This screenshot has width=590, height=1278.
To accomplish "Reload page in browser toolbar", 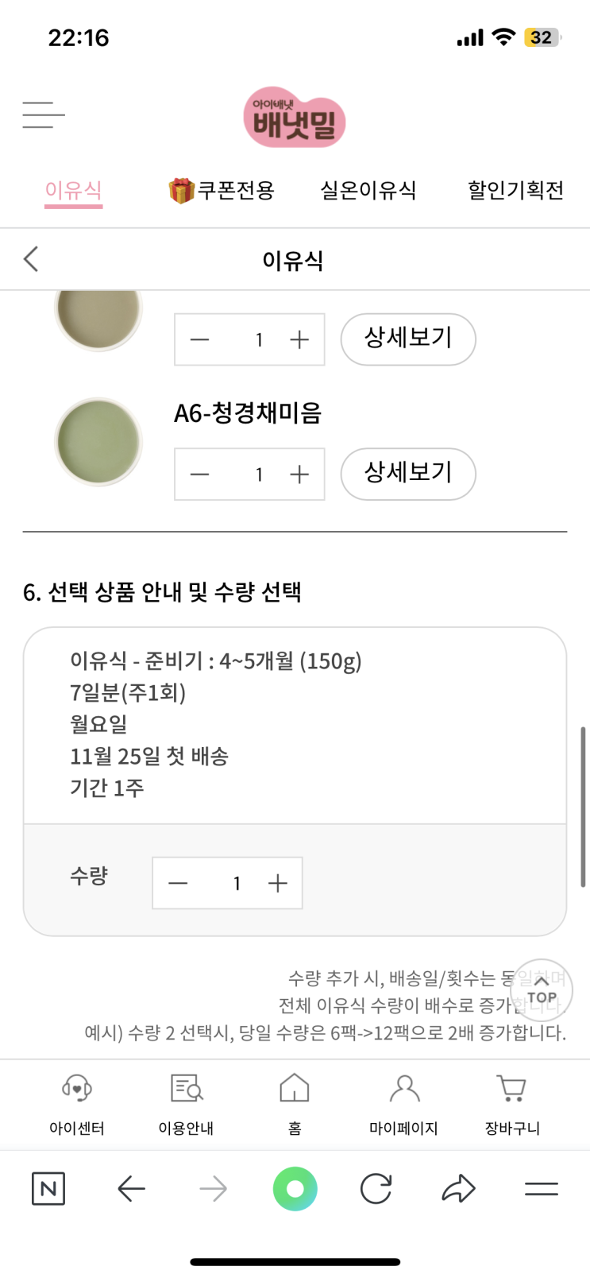I will pyautogui.click(x=376, y=1189).
